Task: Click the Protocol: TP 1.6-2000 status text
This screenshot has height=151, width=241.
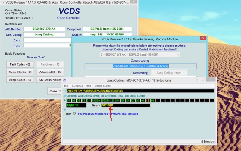Action: (17, 18)
